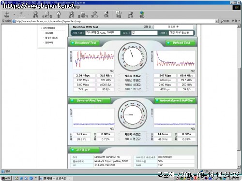The width and height of the screenshot is (242, 181).
Task: Click the General Ping Test button
Action: pyautogui.click(x=90, y=100)
